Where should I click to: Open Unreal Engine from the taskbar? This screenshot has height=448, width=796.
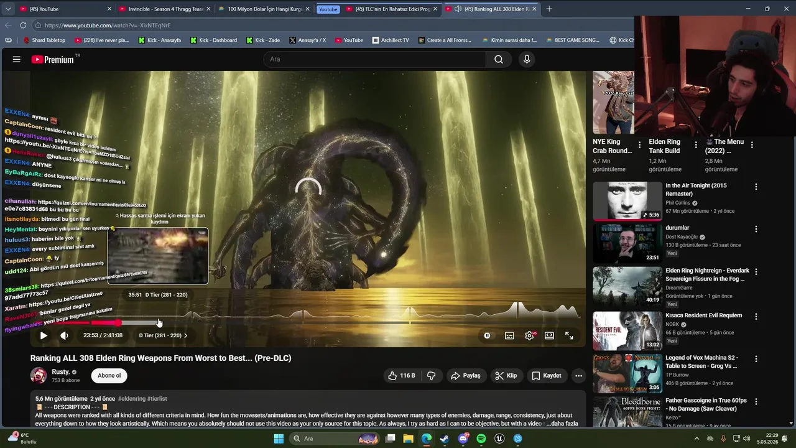(499, 439)
